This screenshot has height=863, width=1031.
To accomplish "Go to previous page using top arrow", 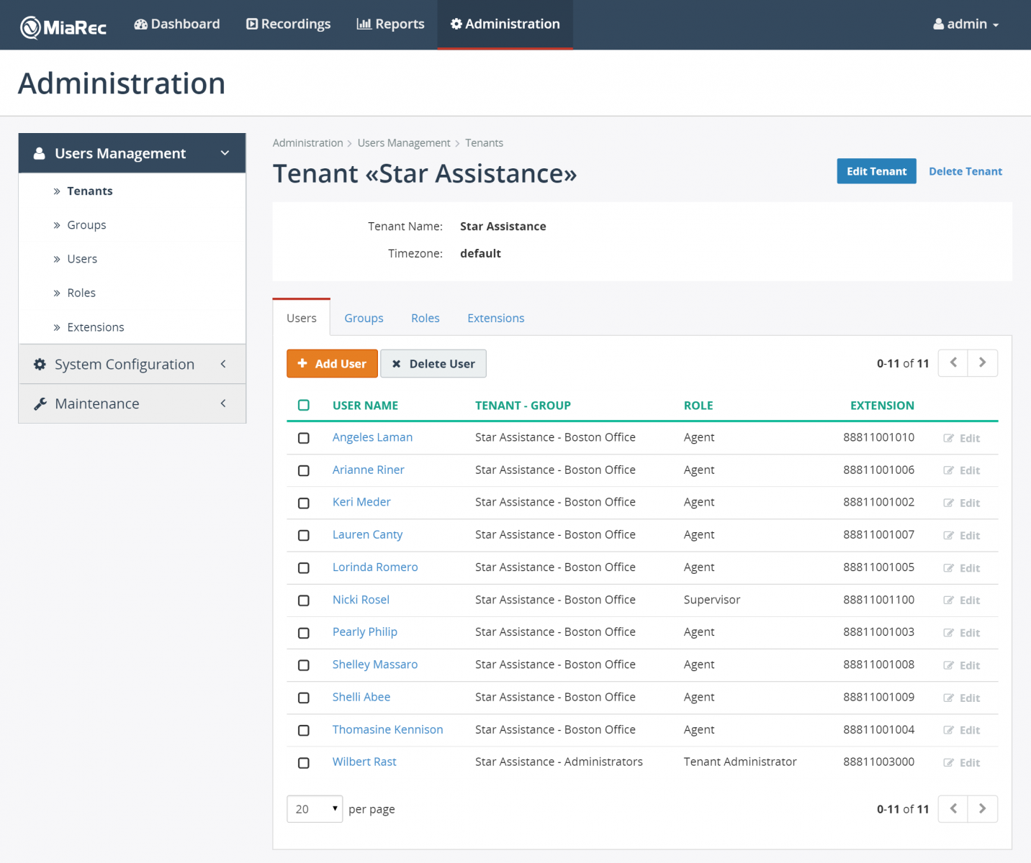I will 953,363.
